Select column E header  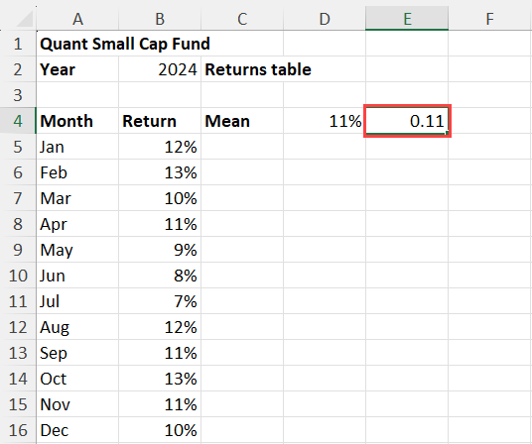click(407, 19)
